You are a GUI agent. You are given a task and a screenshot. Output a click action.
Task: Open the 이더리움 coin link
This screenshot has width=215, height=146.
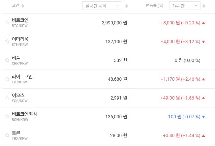(20, 39)
